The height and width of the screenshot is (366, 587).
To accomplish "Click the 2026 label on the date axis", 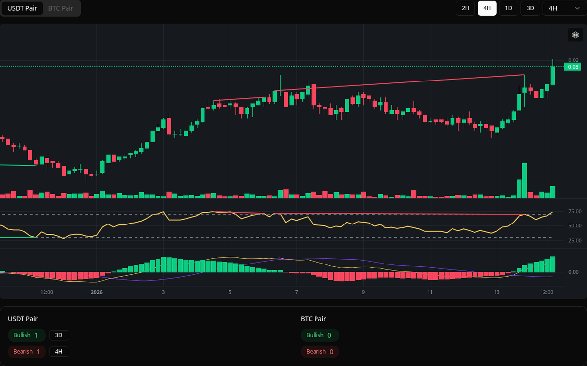I will pos(97,292).
